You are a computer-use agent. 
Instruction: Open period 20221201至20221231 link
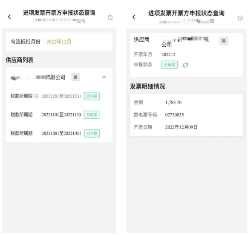point(61,96)
